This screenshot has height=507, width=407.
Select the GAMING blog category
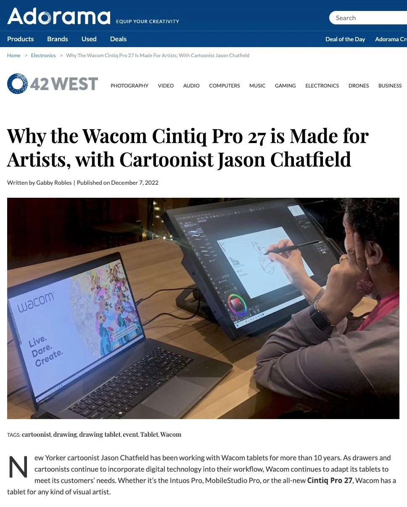(285, 85)
